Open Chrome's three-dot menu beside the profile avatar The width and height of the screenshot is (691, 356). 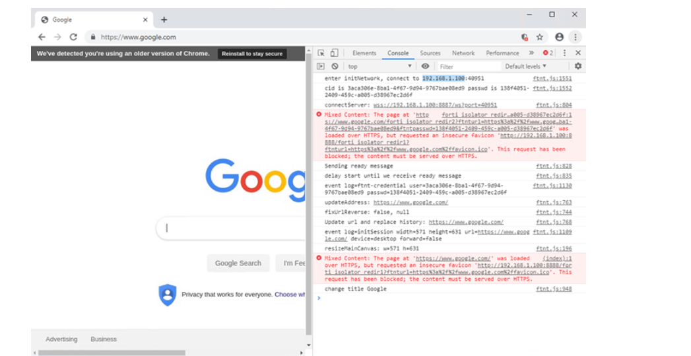click(x=575, y=37)
